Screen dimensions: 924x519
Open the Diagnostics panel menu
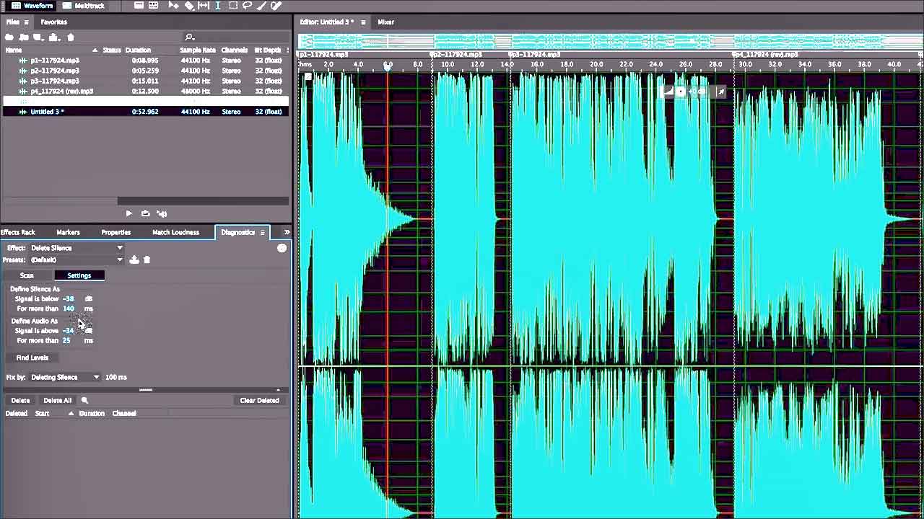click(x=262, y=232)
